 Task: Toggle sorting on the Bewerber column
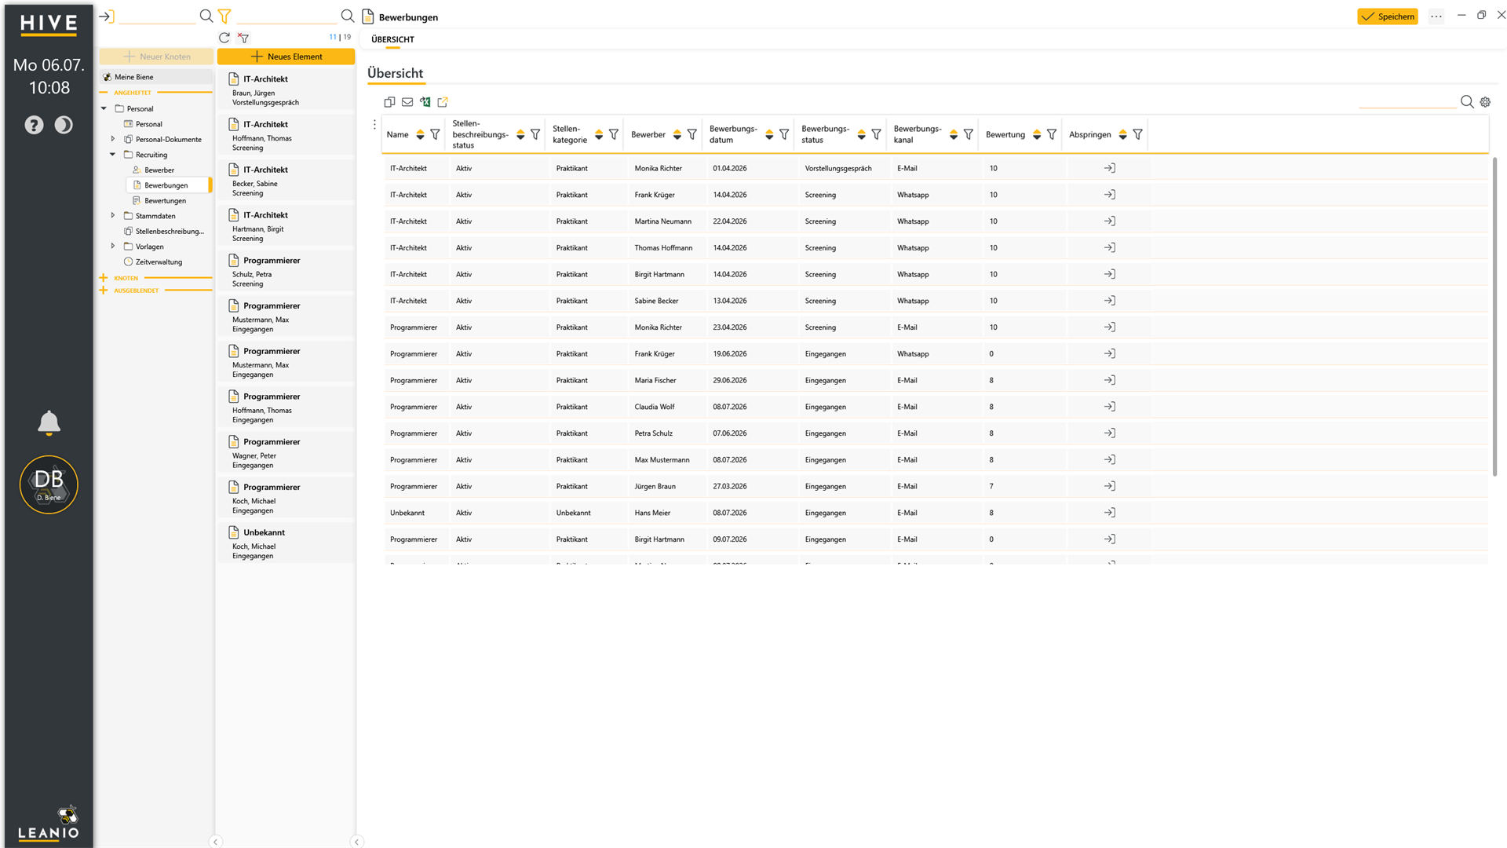click(677, 135)
